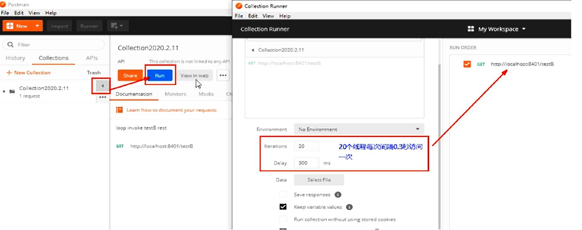Open File menu in Collection Runner window
The width and height of the screenshot is (582, 230).
[x=239, y=16]
